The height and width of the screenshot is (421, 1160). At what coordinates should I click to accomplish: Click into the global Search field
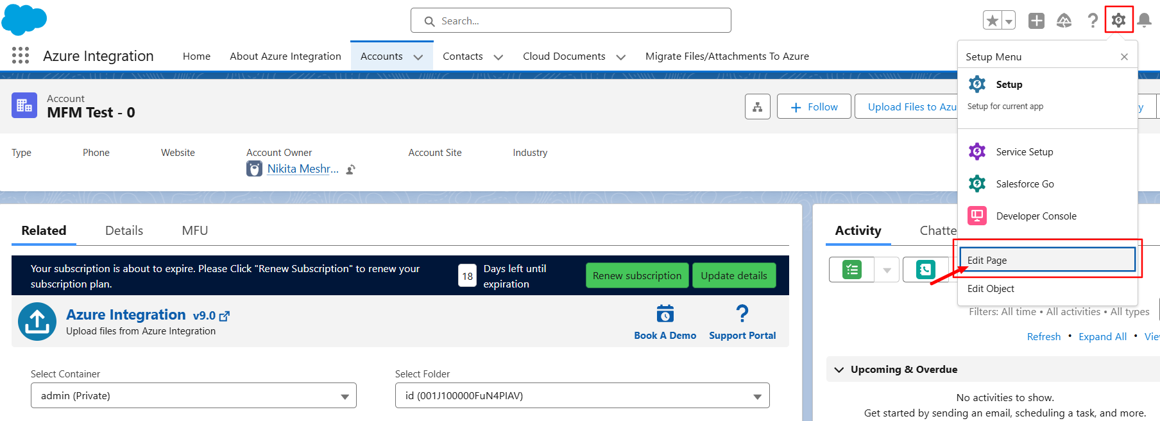click(x=571, y=21)
